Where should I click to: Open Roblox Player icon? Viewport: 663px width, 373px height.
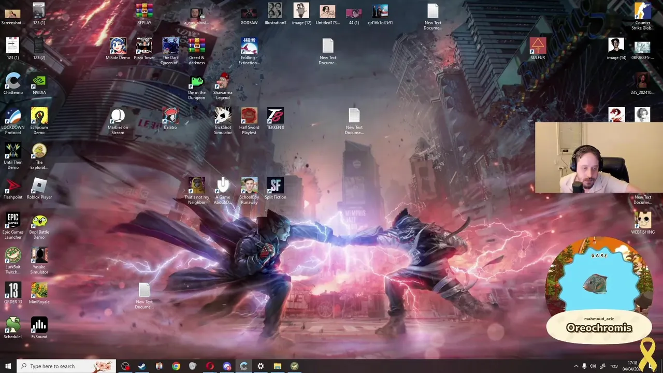click(39, 188)
